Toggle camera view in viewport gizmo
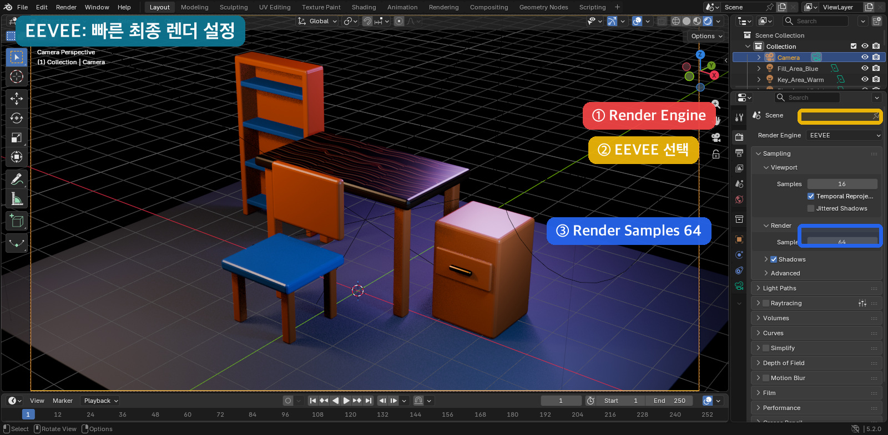 716,137
